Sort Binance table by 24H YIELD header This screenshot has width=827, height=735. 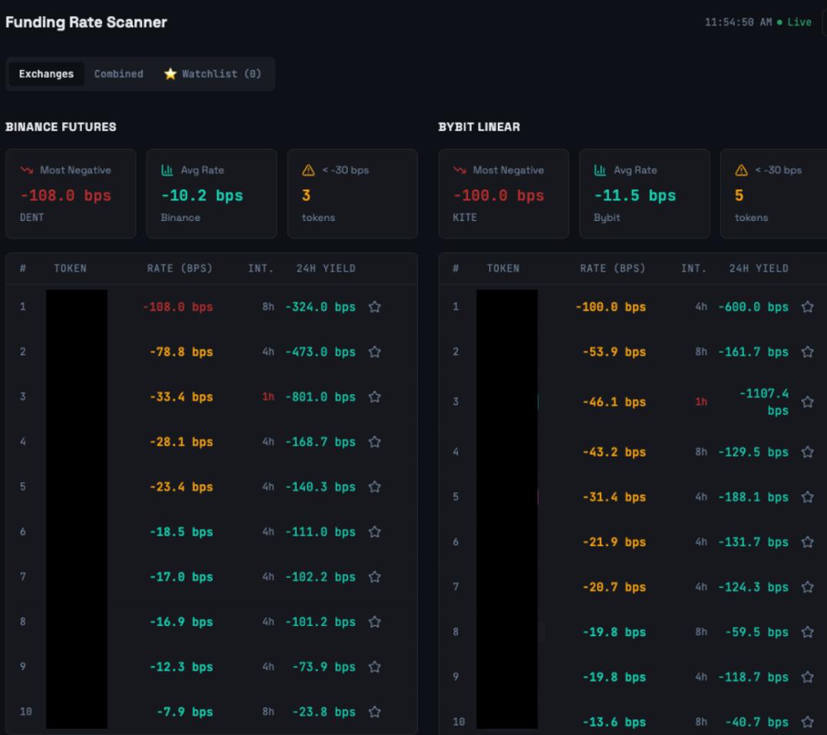click(x=326, y=268)
